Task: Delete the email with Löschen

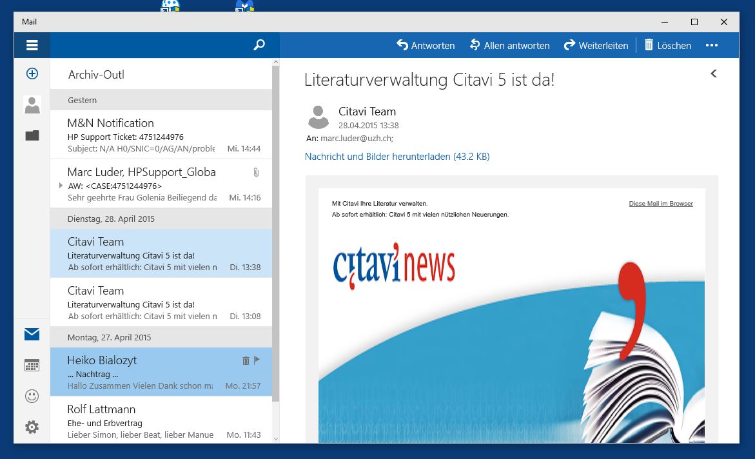Action: point(667,45)
